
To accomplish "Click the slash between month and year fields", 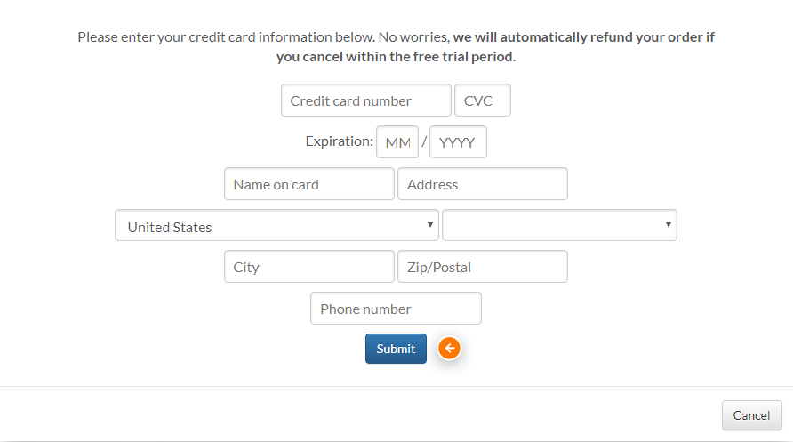I will (424, 141).
